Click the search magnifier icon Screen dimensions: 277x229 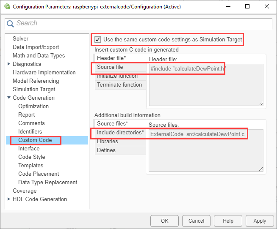click(11, 24)
